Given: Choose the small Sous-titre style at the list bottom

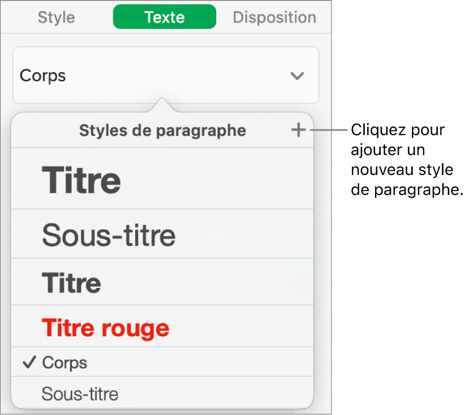Looking at the screenshot, I should tap(80, 394).
